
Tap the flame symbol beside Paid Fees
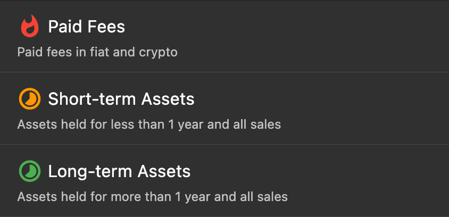(30, 27)
